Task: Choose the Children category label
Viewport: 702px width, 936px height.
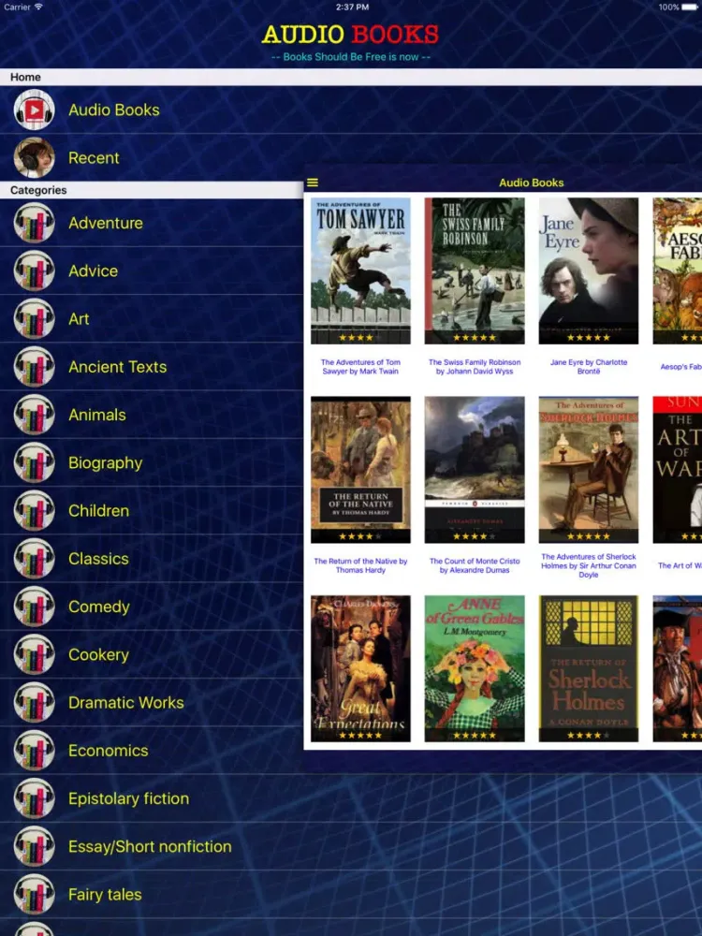Action: click(x=98, y=511)
